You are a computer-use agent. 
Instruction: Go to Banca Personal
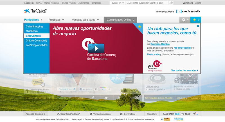pos(52,3)
